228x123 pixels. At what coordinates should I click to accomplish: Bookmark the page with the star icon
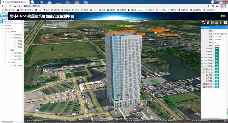[x=209, y=6]
